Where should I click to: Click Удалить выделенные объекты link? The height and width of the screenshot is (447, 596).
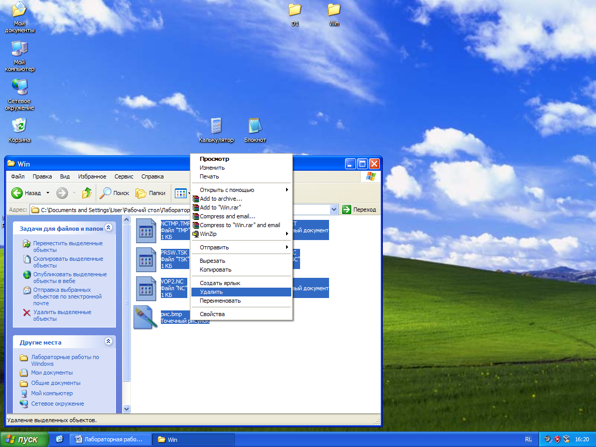[x=62, y=315]
